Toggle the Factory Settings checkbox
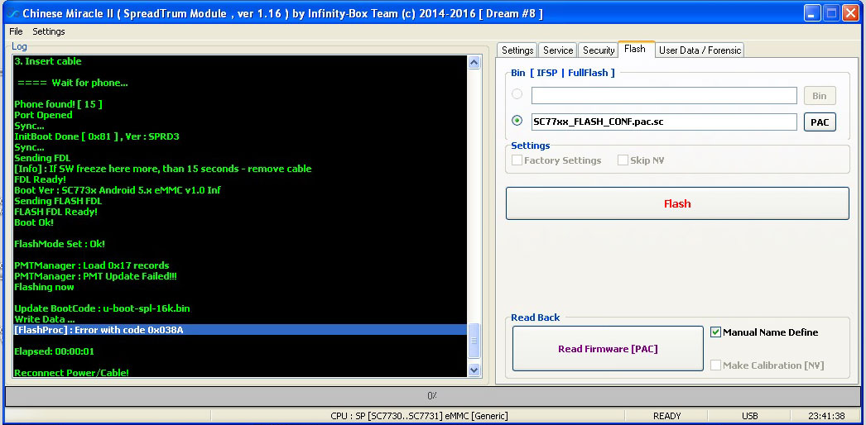 (x=517, y=160)
